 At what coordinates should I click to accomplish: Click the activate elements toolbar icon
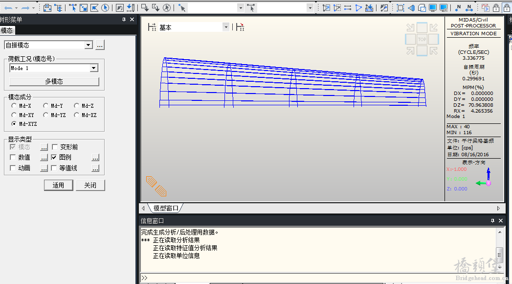326,8
